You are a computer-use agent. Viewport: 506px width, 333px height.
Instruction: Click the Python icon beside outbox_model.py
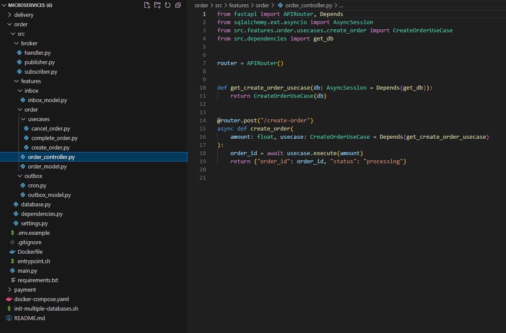tap(23, 195)
